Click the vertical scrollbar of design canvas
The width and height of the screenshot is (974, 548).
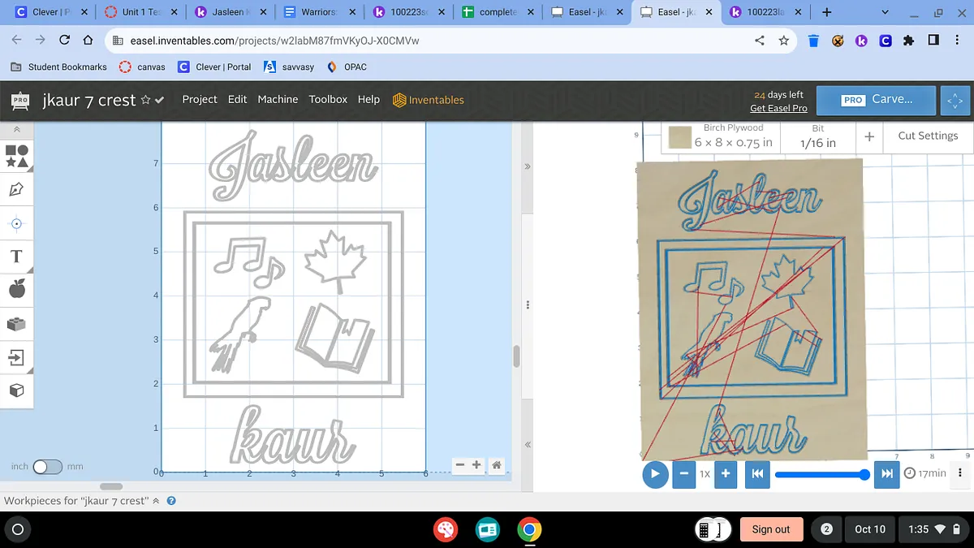[515, 356]
